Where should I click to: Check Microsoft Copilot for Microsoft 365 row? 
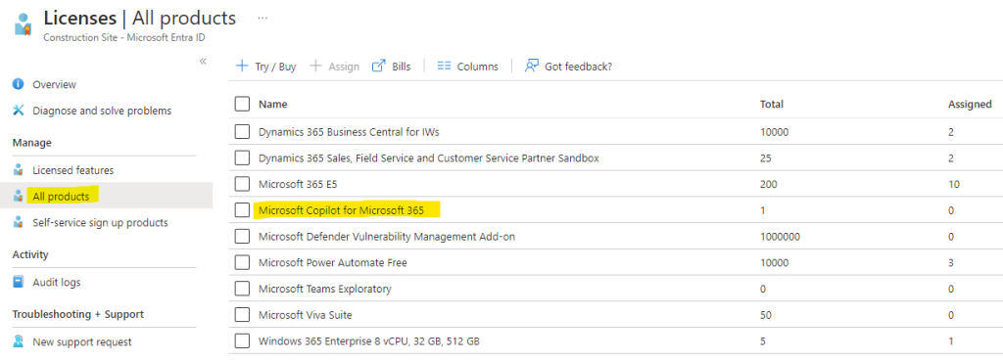pyautogui.click(x=242, y=210)
